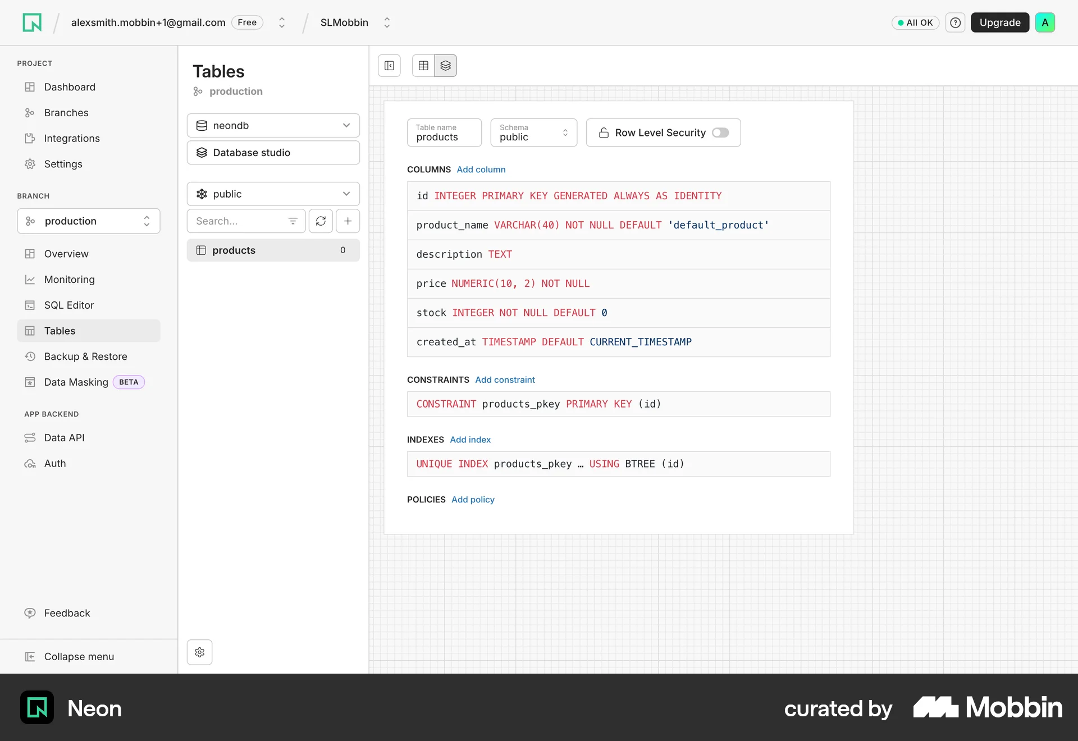The height and width of the screenshot is (741, 1078).
Task: Open the production branch selector
Action: tap(89, 221)
